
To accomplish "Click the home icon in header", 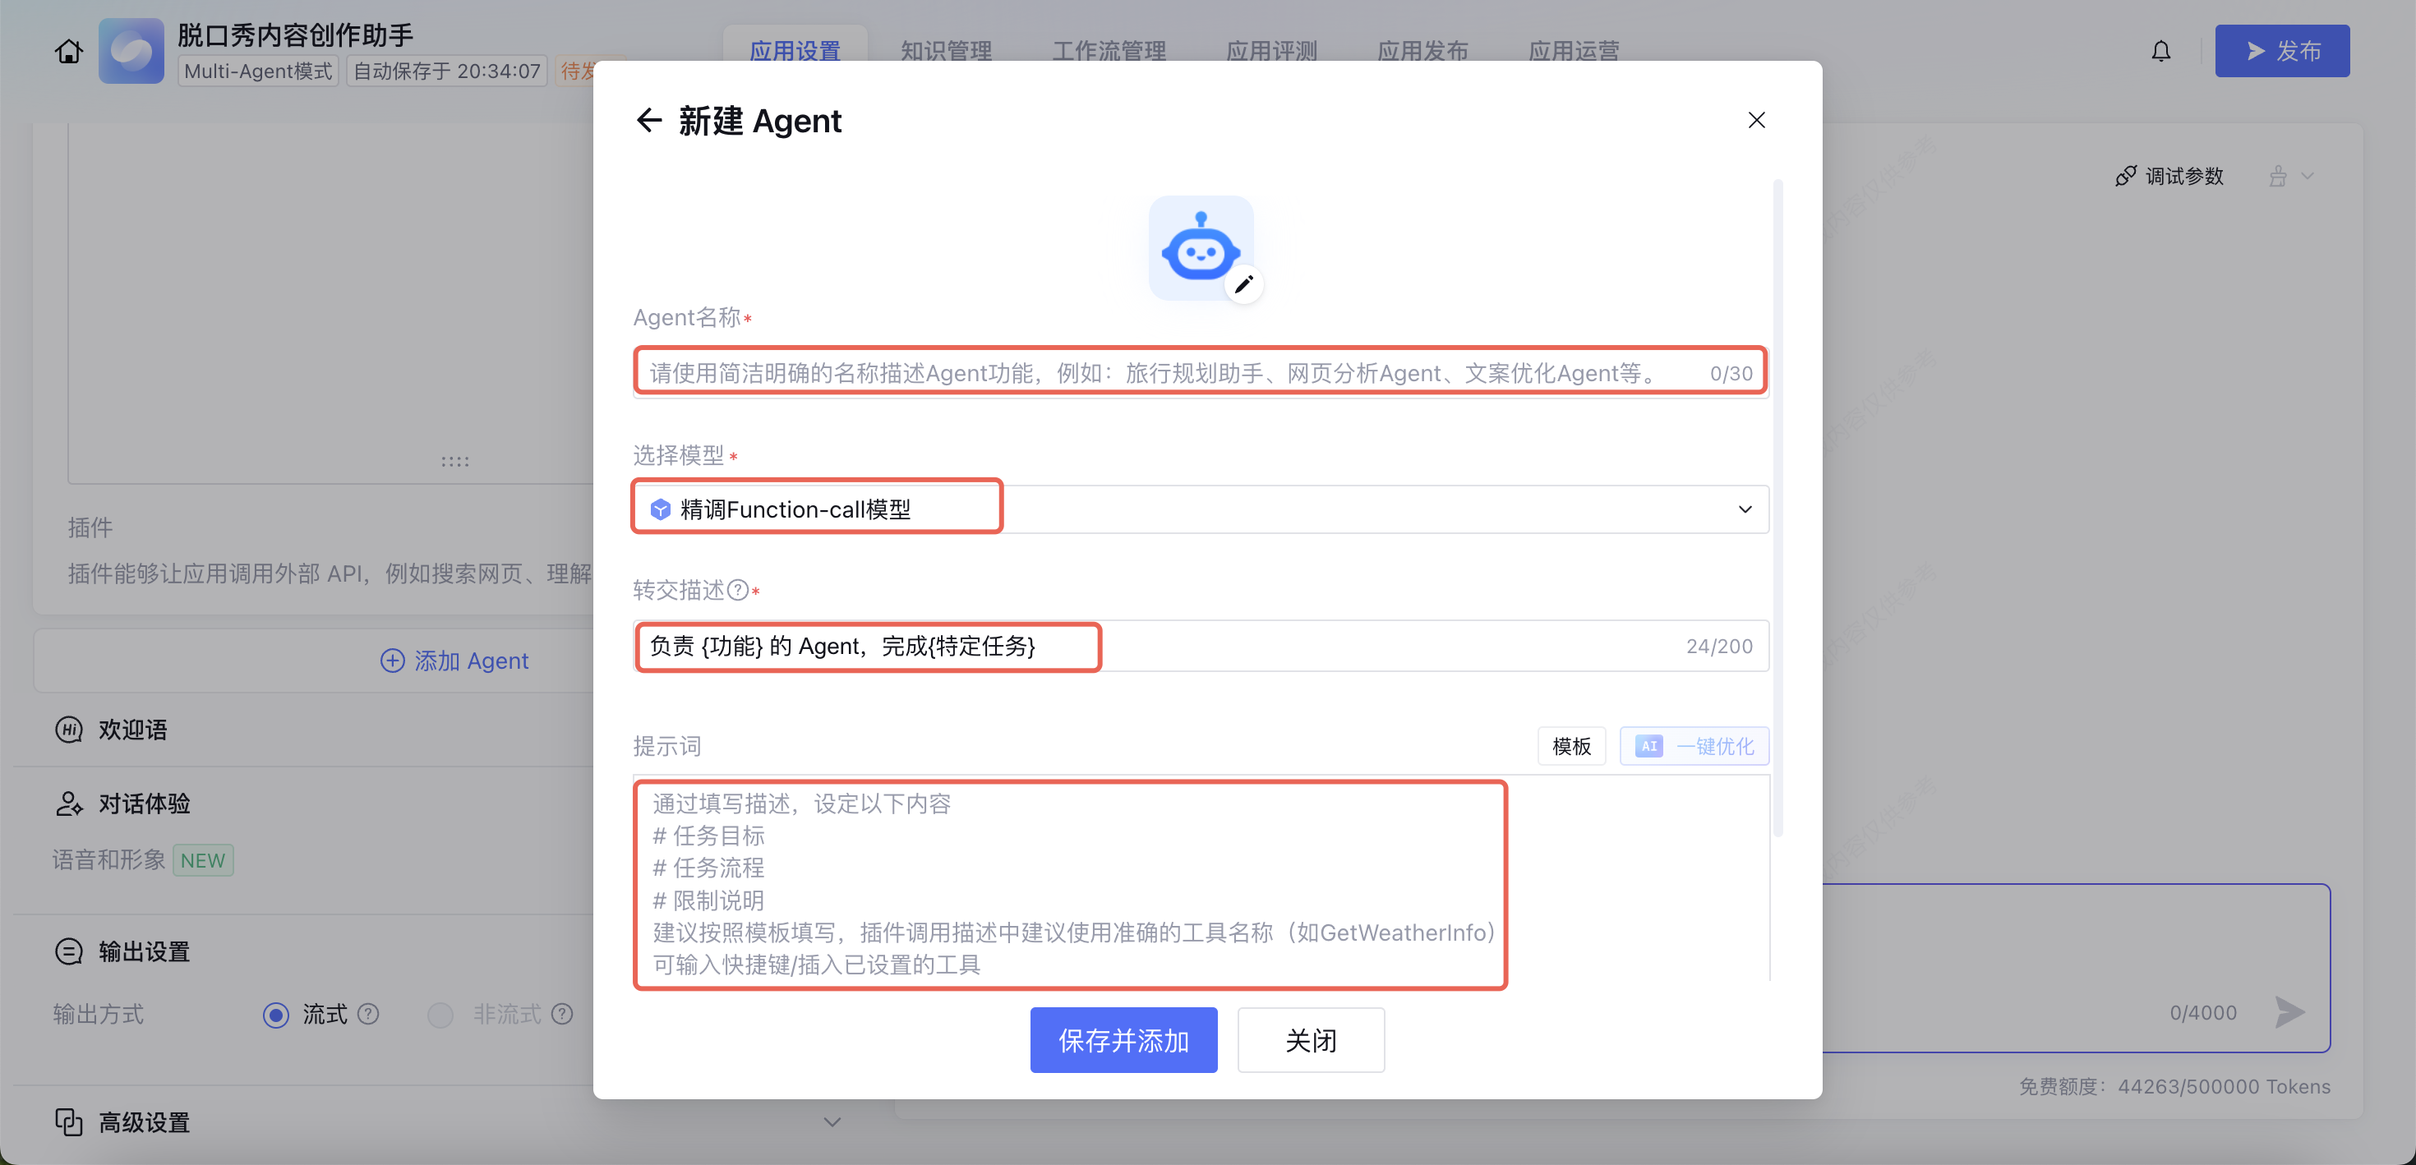I will tap(68, 51).
